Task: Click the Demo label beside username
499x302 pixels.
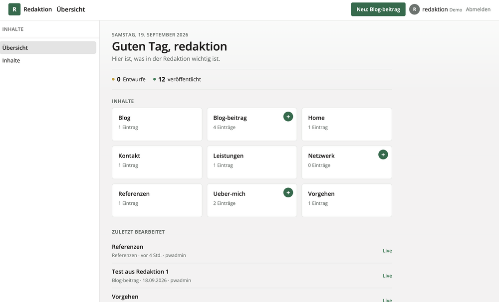Action: click(x=456, y=10)
